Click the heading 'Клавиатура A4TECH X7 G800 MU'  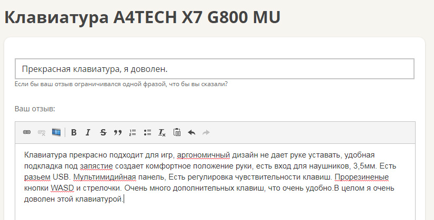(x=142, y=17)
